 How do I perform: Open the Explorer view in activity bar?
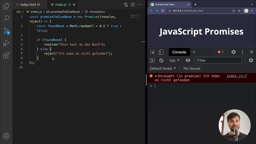(x=6, y=6)
